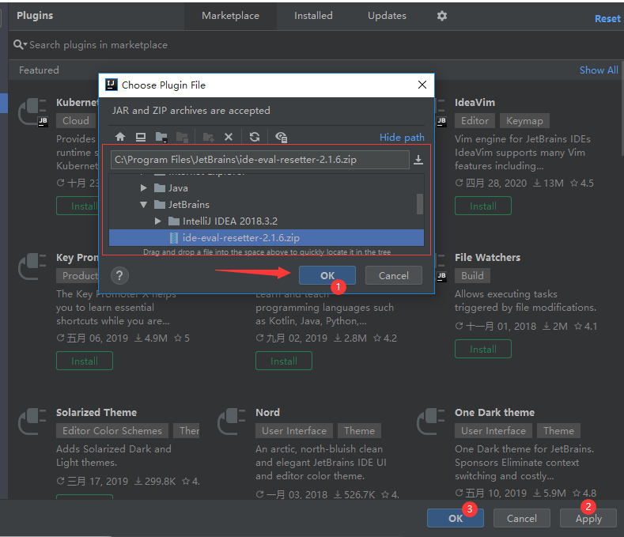Collapse the JetBrains folder
The image size is (624, 537).
(144, 205)
